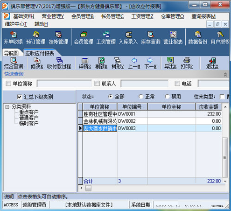Select row DW0002 金林机械有限公
Image resolution: width=231 pixels, height=211 pixels.
click(152, 121)
